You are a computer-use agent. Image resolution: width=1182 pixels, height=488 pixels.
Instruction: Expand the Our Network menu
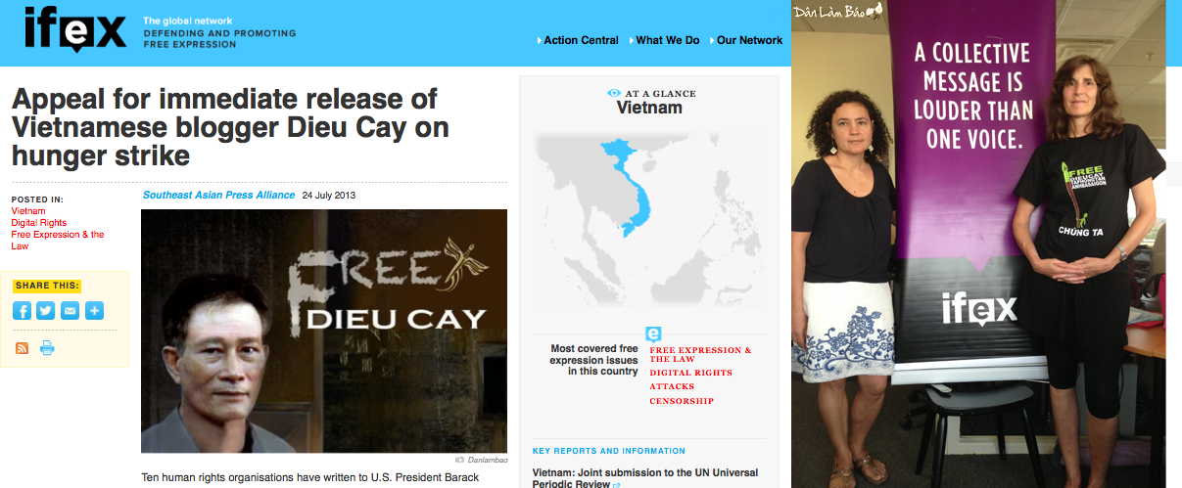point(746,40)
